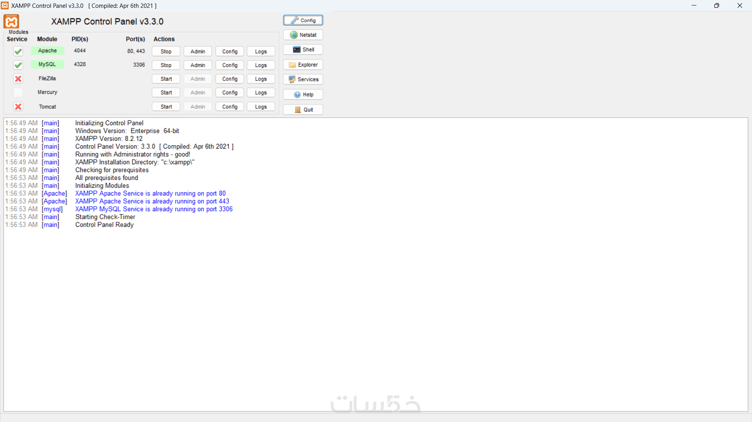Image resolution: width=752 pixels, height=422 pixels.
Task: Click MySQL port 3306
Action: [139, 65]
